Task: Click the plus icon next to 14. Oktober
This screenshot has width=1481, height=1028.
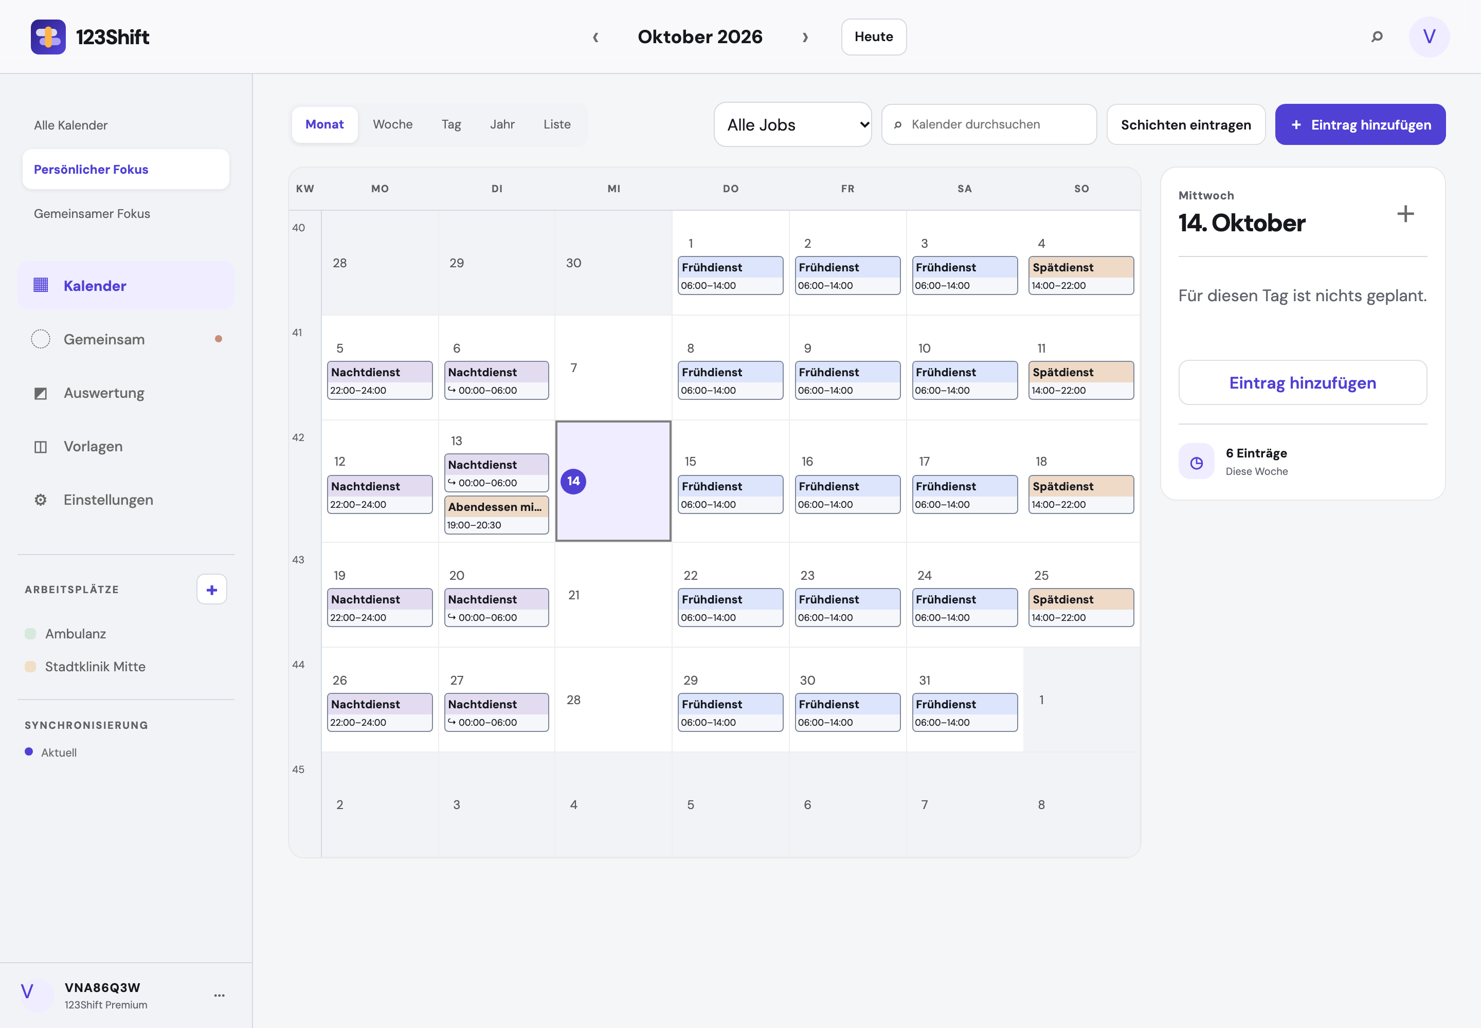Action: coord(1405,214)
